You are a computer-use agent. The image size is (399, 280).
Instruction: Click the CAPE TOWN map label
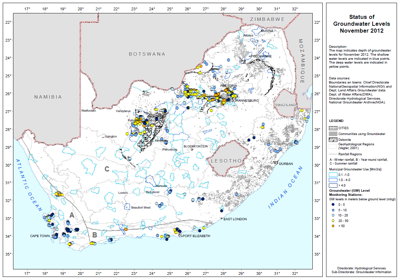pyautogui.click(x=40, y=236)
